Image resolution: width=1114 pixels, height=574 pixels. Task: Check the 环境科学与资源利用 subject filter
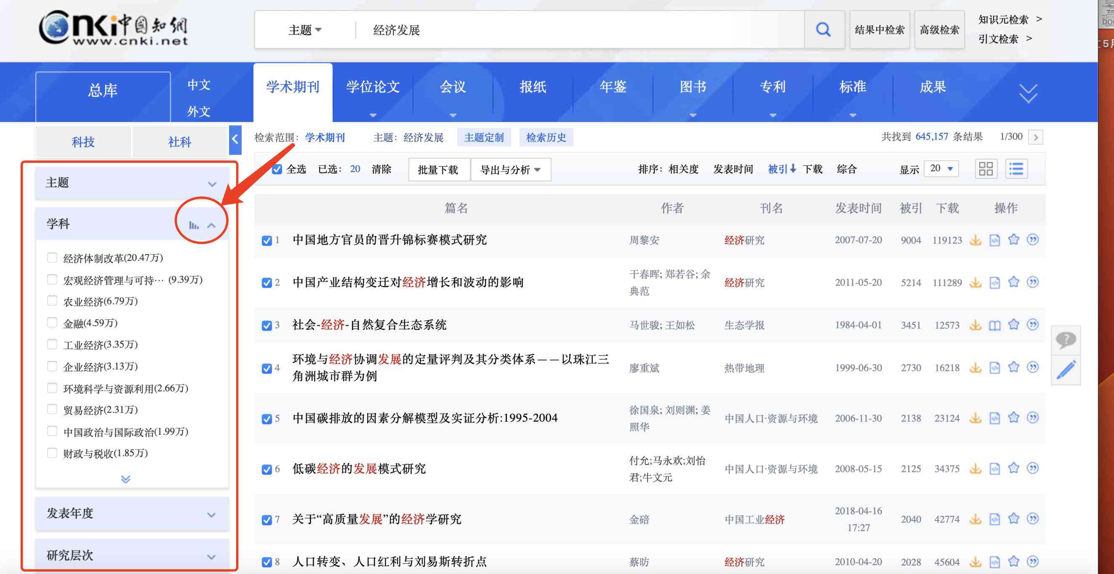[52, 388]
